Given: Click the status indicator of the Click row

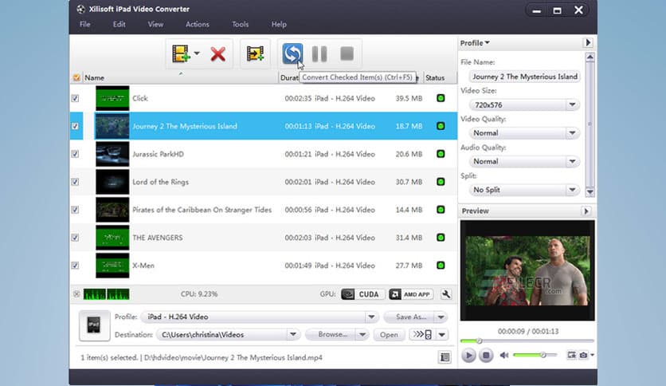Looking at the screenshot, I should click(x=441, y=98).
